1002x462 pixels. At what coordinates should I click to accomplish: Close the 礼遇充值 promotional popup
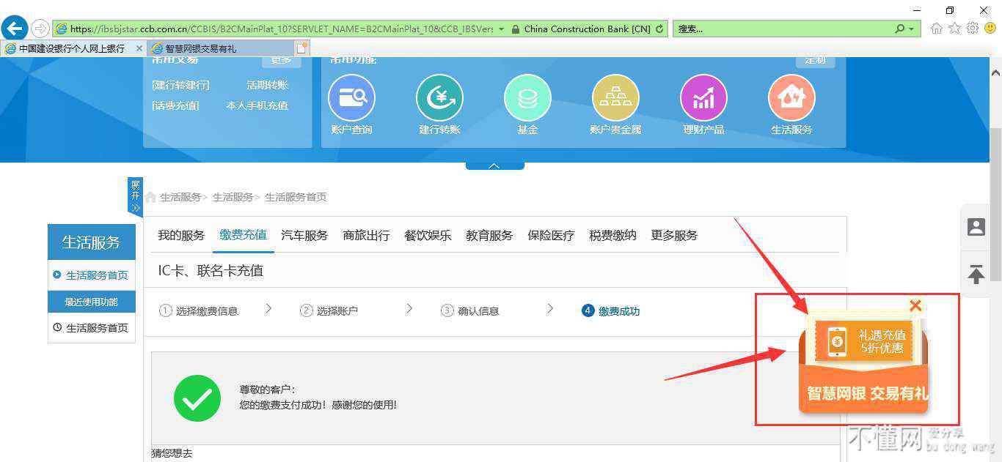point(915,305)
